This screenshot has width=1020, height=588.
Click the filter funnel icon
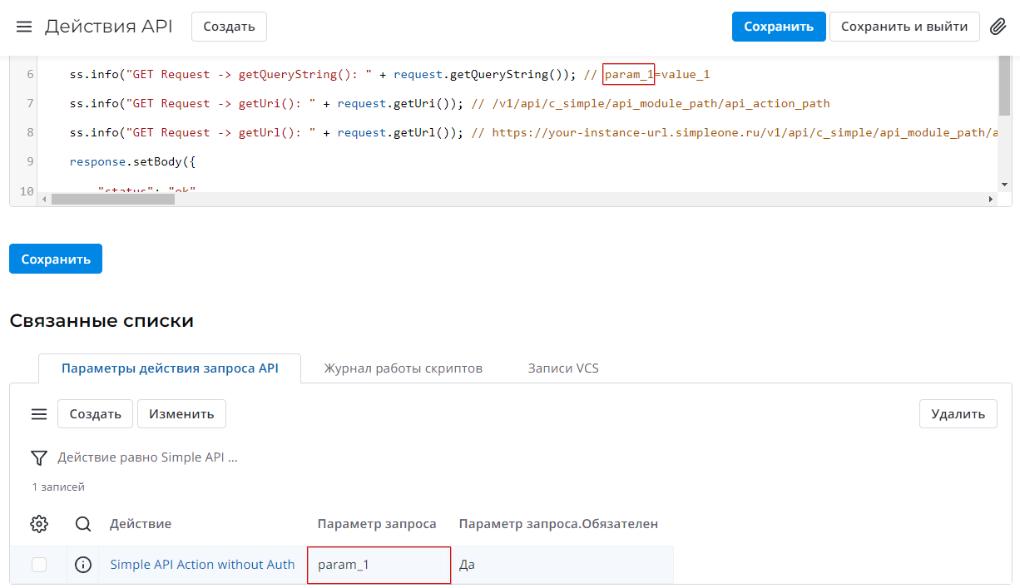(39, 457)
